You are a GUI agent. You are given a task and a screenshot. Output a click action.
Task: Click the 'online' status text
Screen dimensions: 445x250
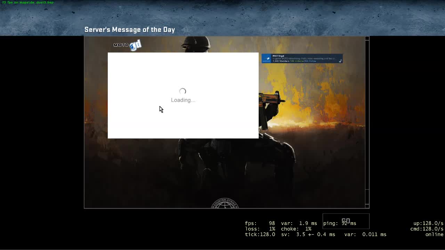435,234
